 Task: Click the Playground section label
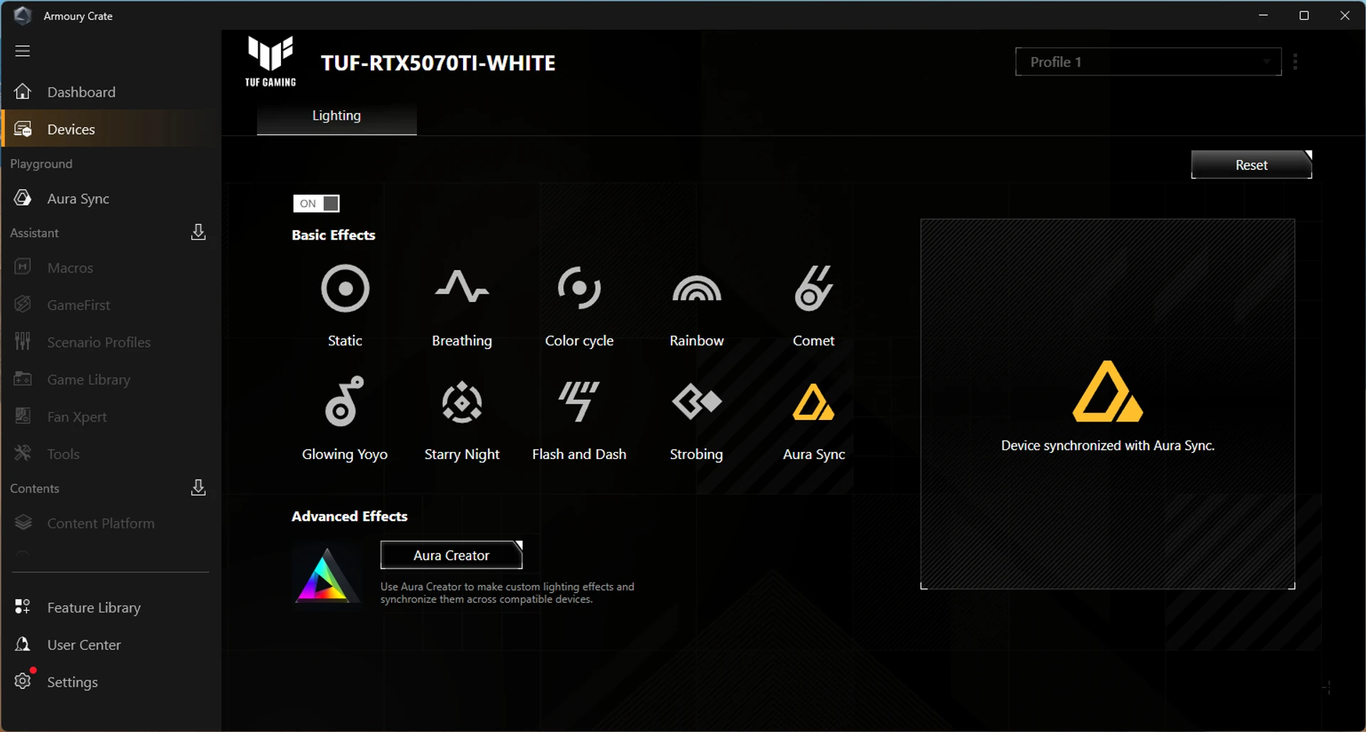[41, 163]
